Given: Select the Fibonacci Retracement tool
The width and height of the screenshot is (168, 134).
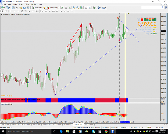Looking at the screenshot, I should 26,11.
